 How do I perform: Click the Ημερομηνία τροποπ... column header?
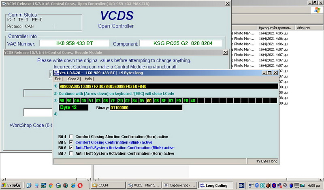[x=276, y=28]
